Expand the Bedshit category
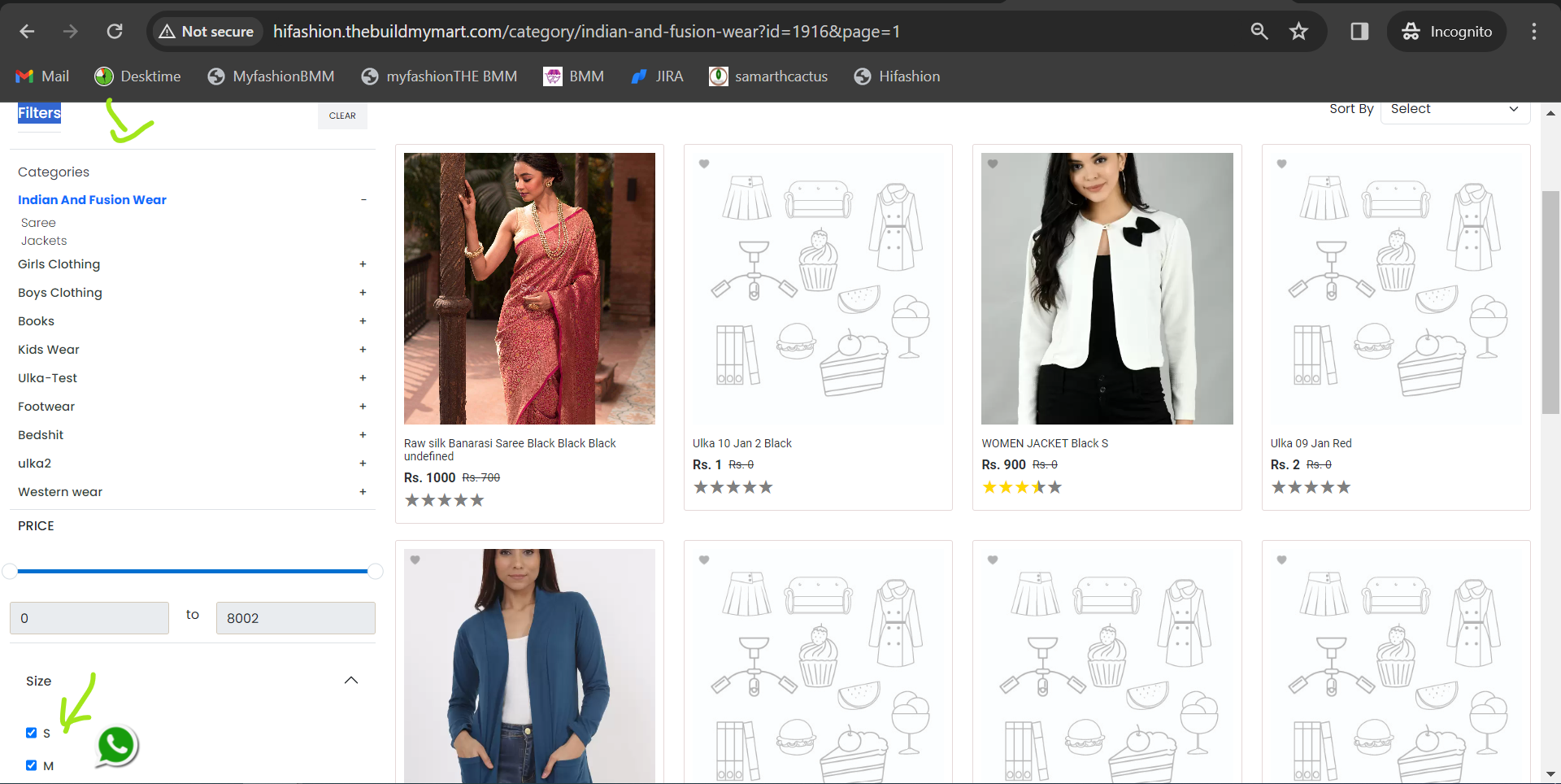The image size is (1561, 784). pyautogui.click(x=363, y=435)
